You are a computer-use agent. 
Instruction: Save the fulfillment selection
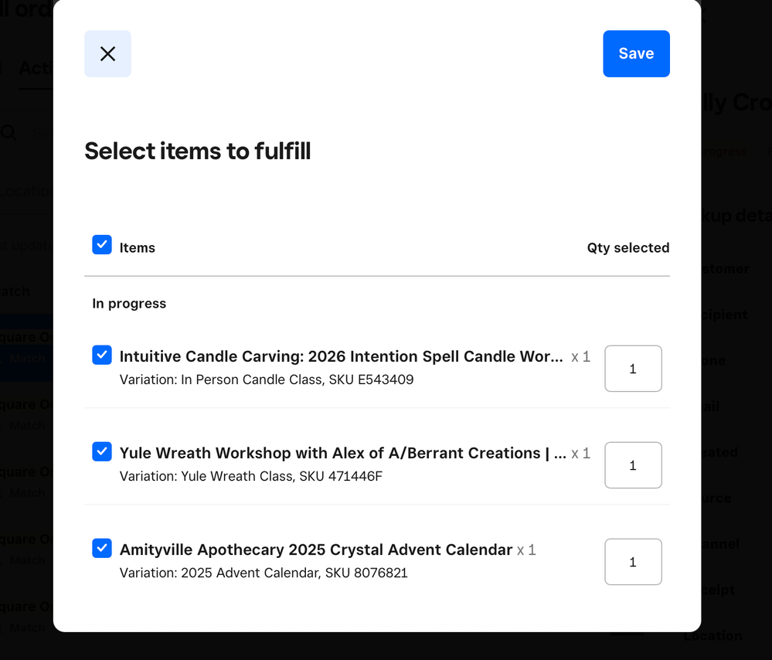coord(635,53)
